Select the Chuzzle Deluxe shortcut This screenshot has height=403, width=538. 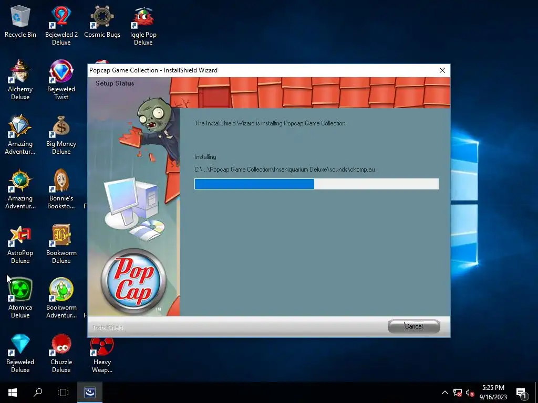[61, 353]
